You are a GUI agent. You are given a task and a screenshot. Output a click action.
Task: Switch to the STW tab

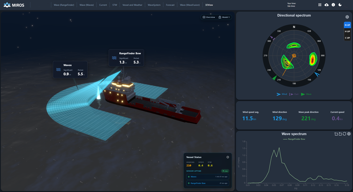coord(115,5)
